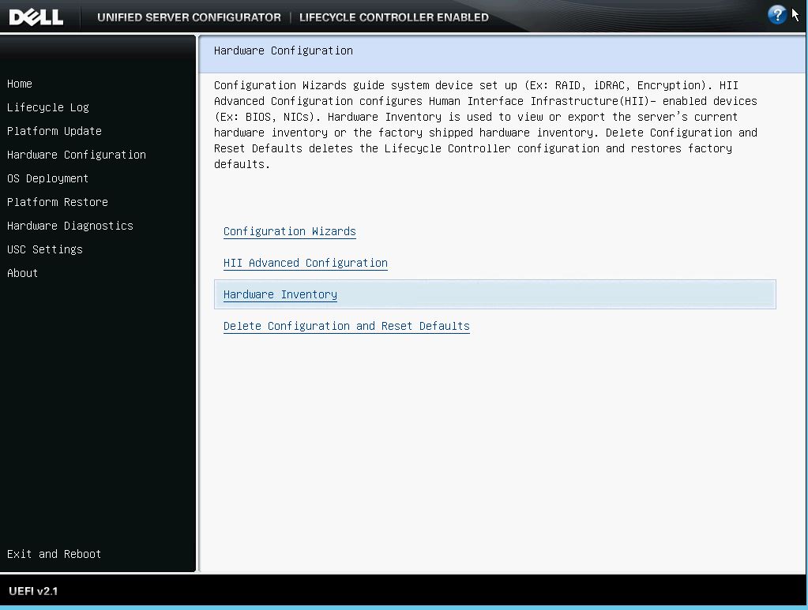Go to Platform Restore
The image size is (808, 610).
(57, 202)
